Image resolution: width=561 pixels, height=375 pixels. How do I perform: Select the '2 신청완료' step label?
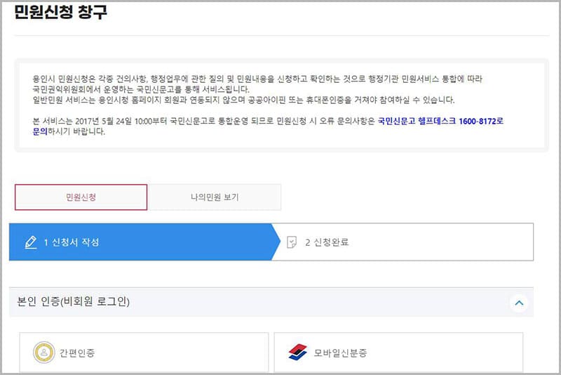coord(327,242)
